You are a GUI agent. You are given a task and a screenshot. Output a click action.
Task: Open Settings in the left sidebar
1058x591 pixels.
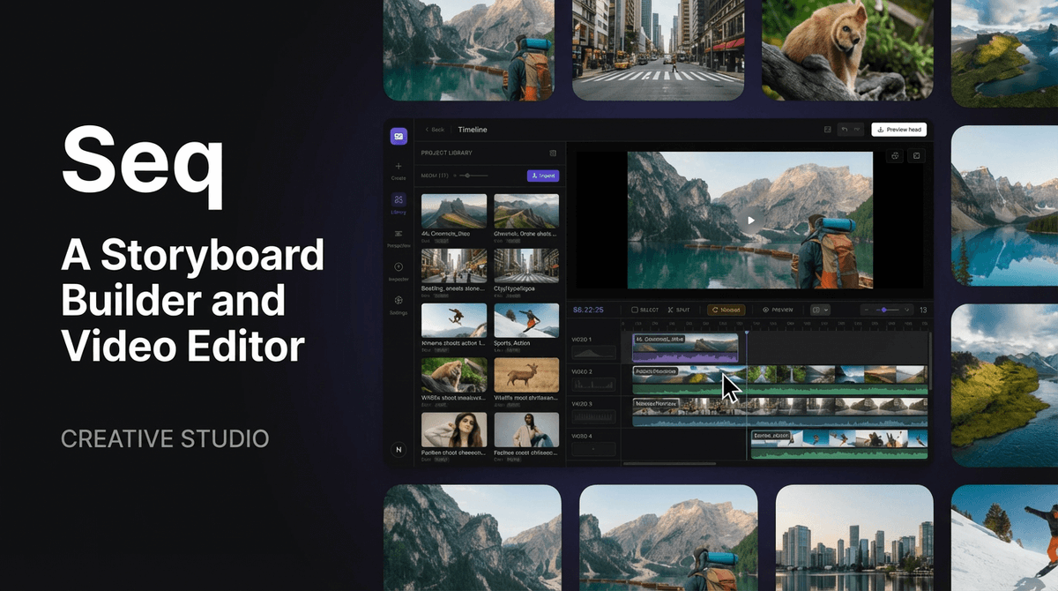click(x=399, y=305)
